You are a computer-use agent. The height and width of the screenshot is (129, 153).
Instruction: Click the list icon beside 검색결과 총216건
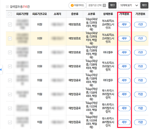[7, 7]
